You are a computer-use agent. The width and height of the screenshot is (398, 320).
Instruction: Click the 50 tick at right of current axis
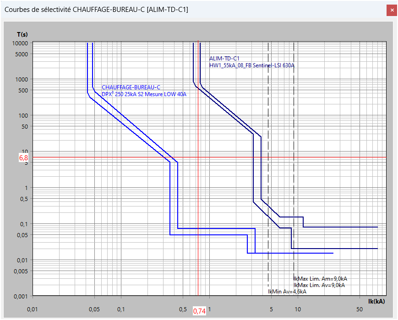pos(360,309)
